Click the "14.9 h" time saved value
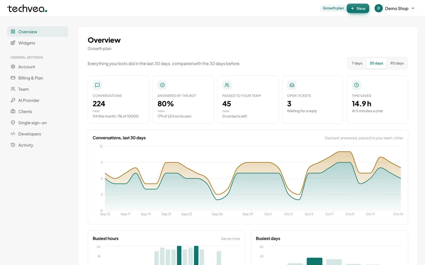Screen dimensions: 425x265 pyautogui.click(x=362, y=104)
